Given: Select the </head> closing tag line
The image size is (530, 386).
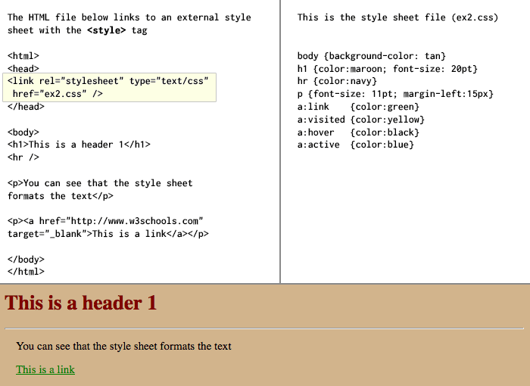Looking at the screenshot, I should [26, 107].
